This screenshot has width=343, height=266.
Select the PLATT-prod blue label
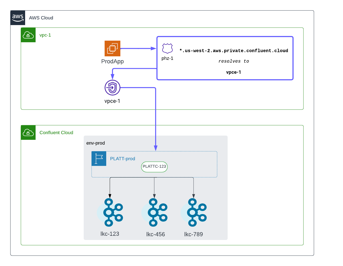(x=122, y=159)
